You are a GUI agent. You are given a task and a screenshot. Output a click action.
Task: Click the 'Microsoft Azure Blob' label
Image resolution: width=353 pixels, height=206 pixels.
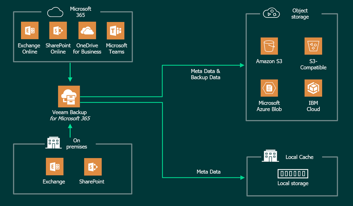pos(269,106)
